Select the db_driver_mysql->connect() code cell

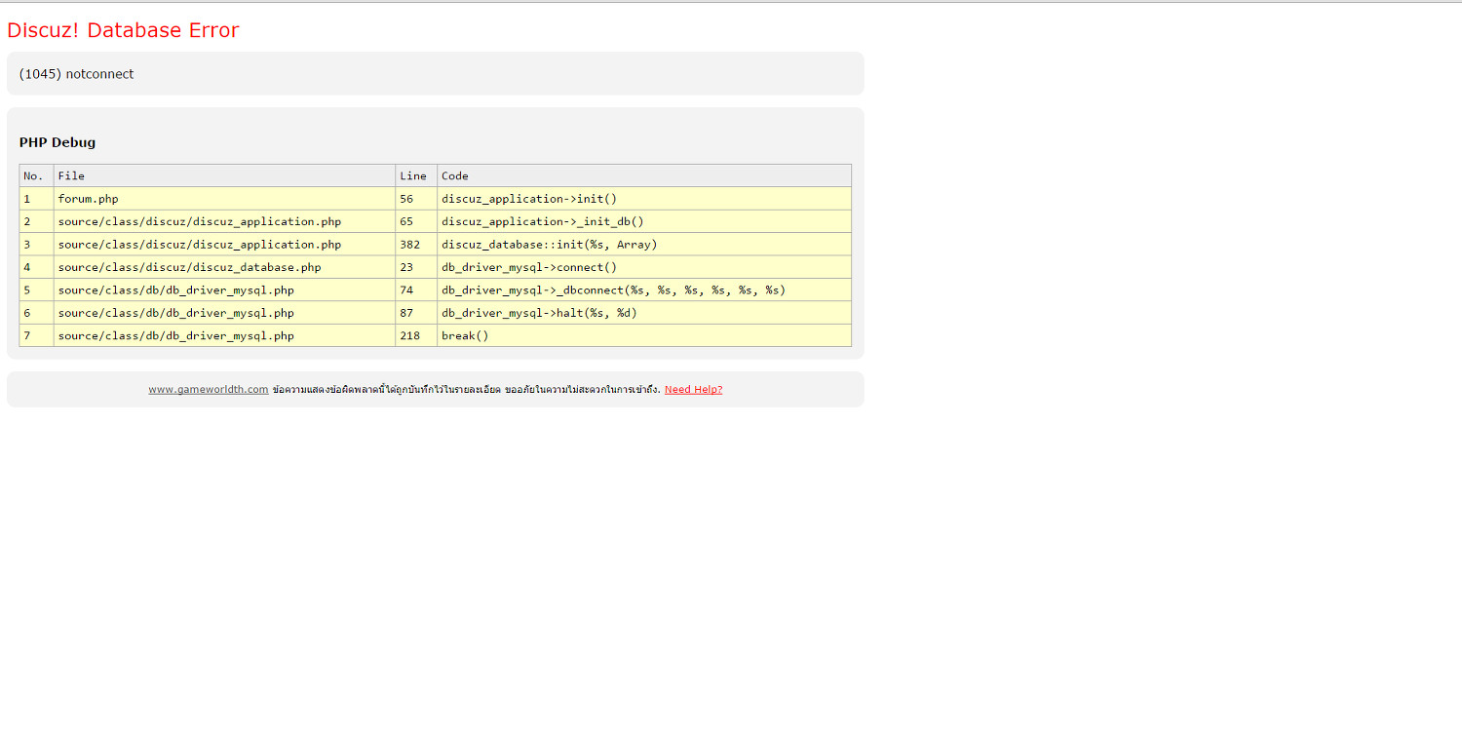[644, 267]
